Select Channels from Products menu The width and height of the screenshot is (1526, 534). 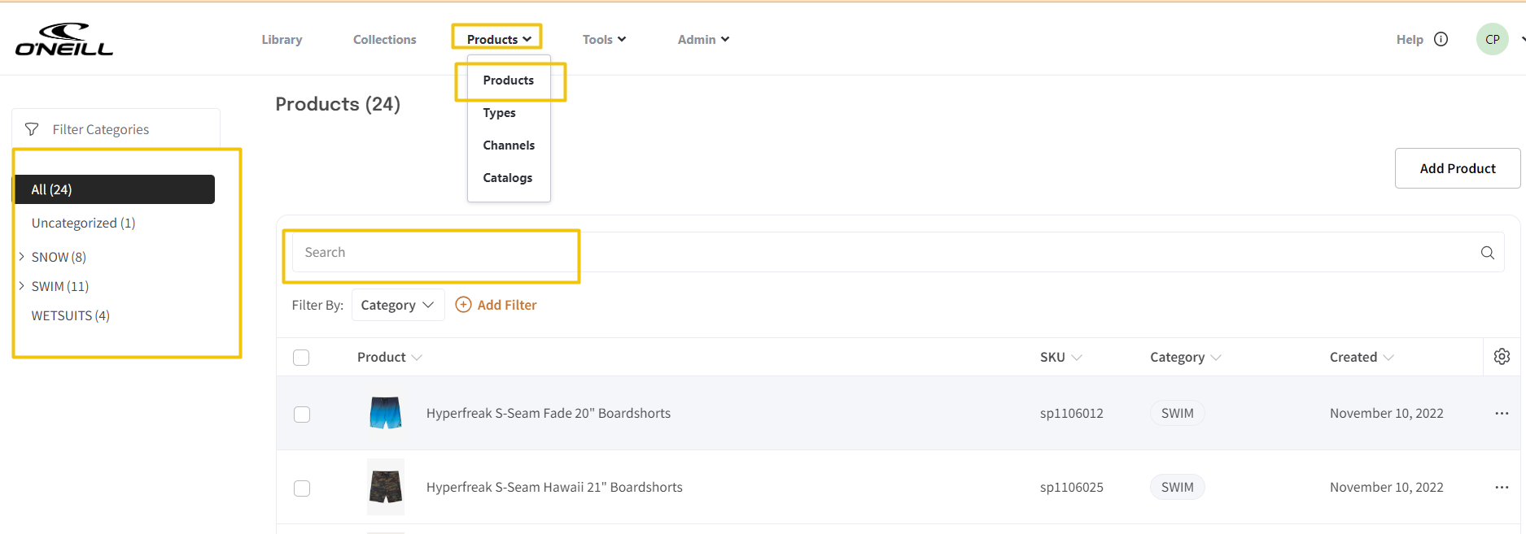pyautogui.click(x=509, y=145)
